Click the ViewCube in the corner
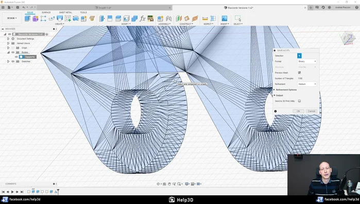This screenshot has height=204, width=360. [348, 38]
